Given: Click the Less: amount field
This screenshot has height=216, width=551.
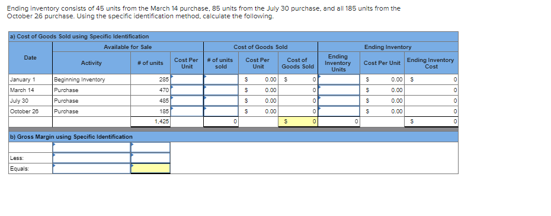Looking at the screenshot, I should tap(150, 158).
